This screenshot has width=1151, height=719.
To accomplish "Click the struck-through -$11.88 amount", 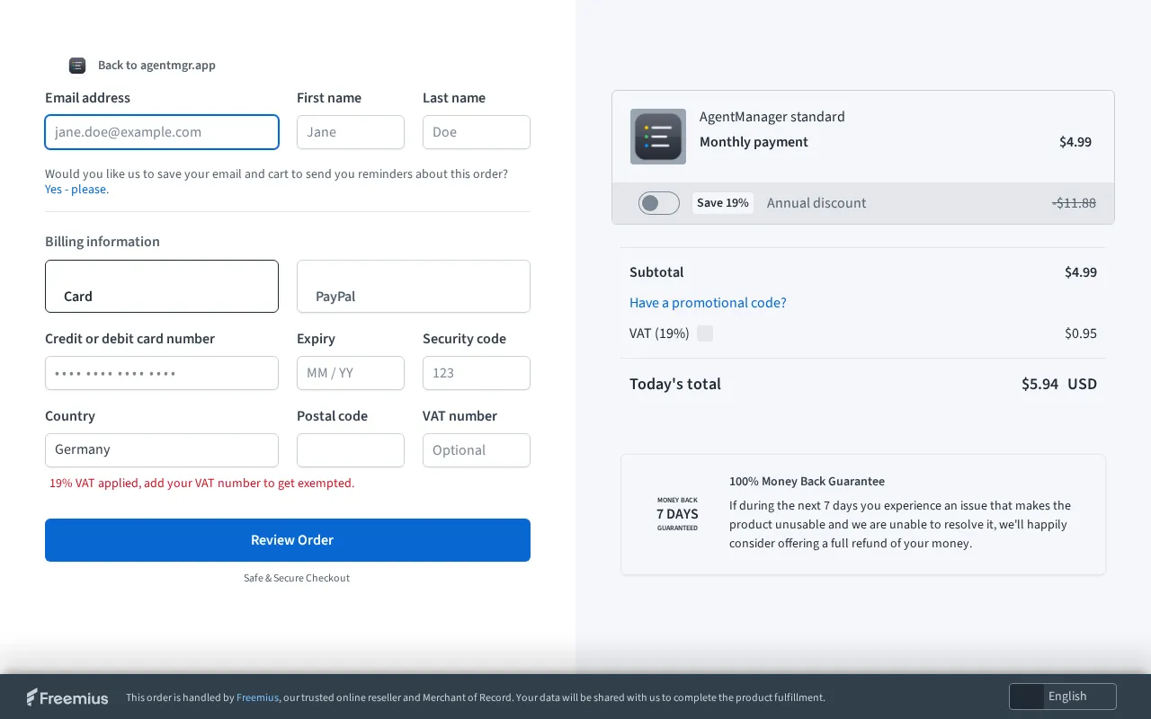I will point(1074,203).
